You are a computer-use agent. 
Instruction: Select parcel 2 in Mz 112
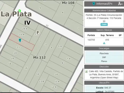(40, 42)
